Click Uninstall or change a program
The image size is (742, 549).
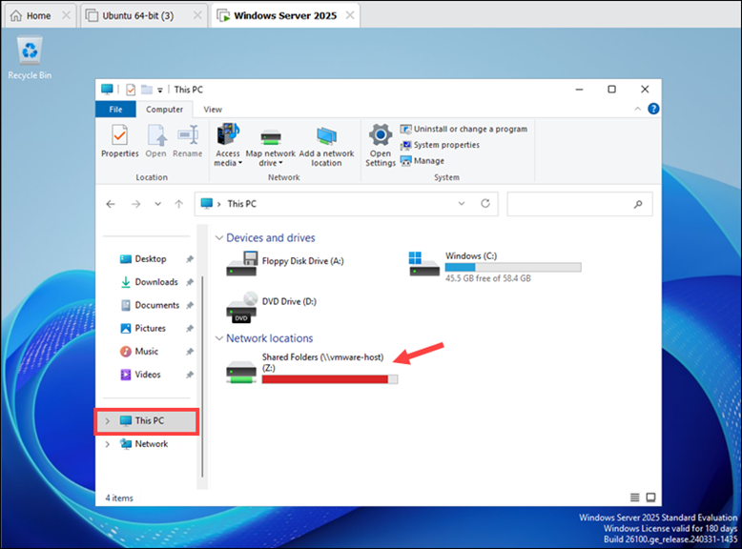tap(464, 129)
